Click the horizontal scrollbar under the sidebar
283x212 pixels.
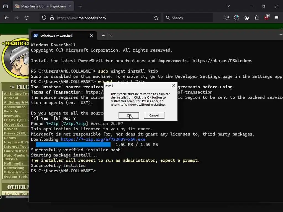click(x=17, y=197)
